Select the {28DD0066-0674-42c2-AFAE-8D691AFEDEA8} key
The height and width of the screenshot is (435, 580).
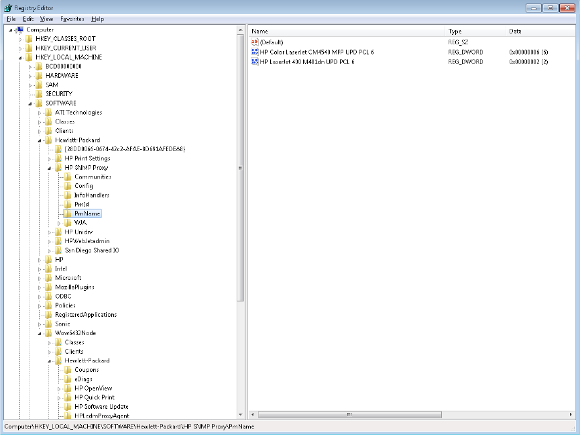125,149
